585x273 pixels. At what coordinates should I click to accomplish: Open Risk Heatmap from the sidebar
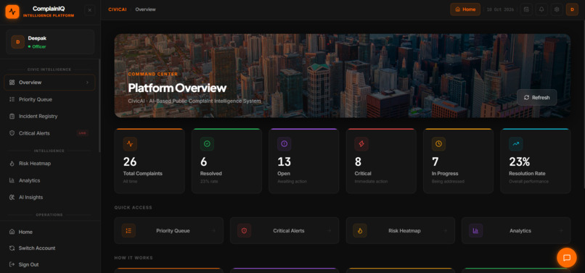[49, 164]
